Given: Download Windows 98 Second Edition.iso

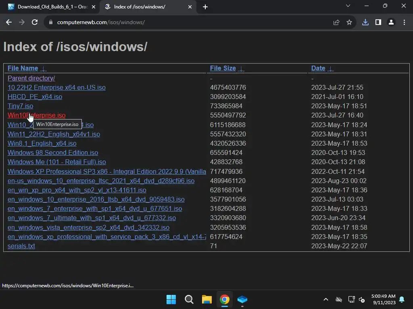Looking at the screenshot, I should (53, 152).
